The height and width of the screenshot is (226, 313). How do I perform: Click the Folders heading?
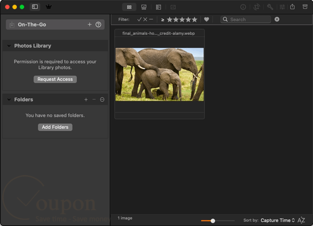(23, 99)
